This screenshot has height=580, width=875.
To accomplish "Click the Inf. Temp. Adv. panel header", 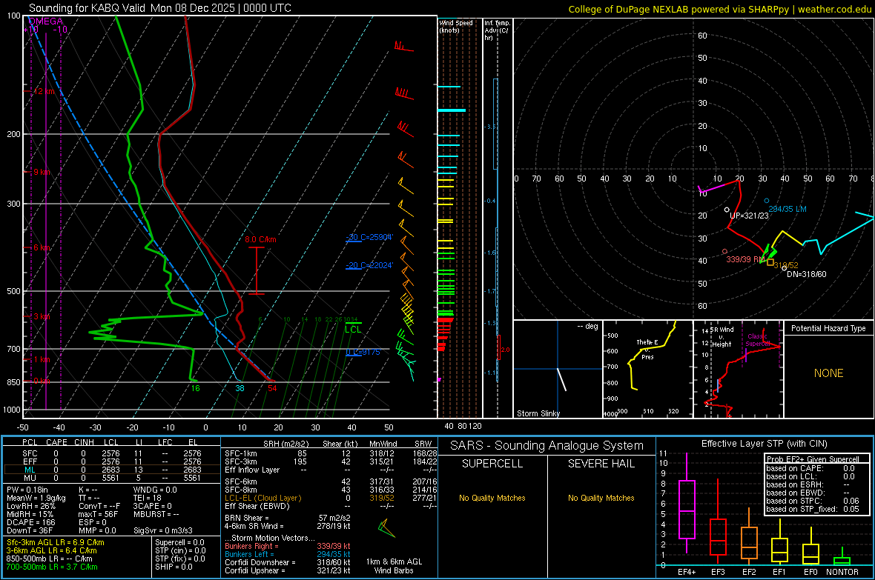I will [x=497, y=30].
